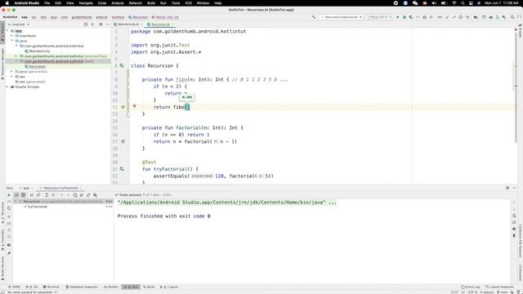Click the VCS revert (undo arrow) icon

click(467, 17)
